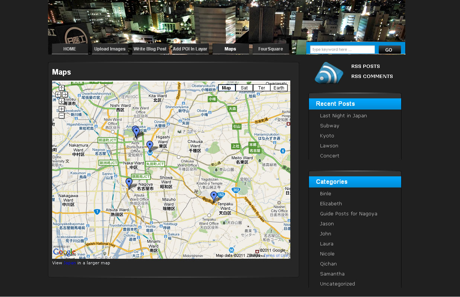Open the Maps nav item

[x=230, y=49]
